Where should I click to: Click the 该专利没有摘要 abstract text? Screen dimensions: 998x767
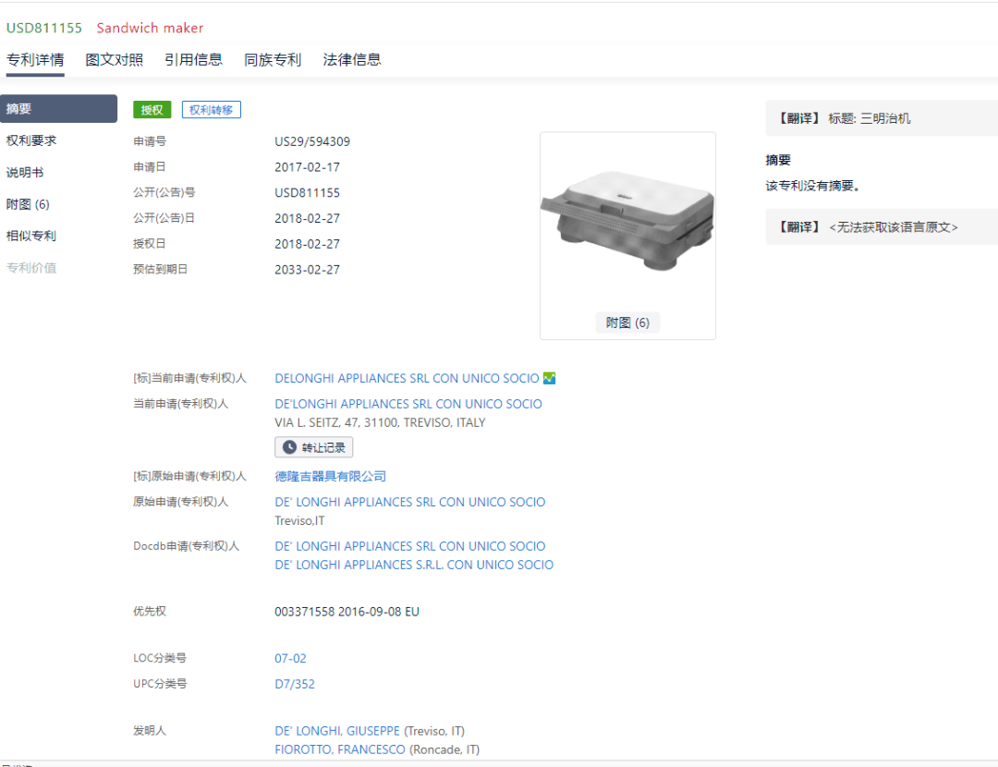[x=813, y=186]
